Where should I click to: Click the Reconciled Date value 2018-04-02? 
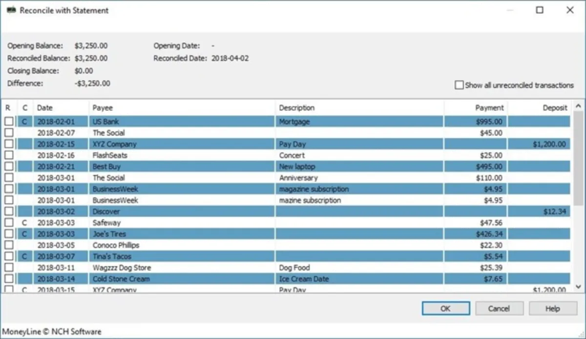click(x=230, y=58)
